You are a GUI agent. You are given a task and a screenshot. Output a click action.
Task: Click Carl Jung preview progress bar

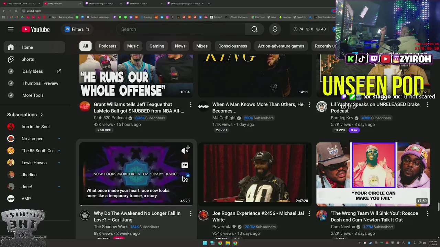coord(136,205)
